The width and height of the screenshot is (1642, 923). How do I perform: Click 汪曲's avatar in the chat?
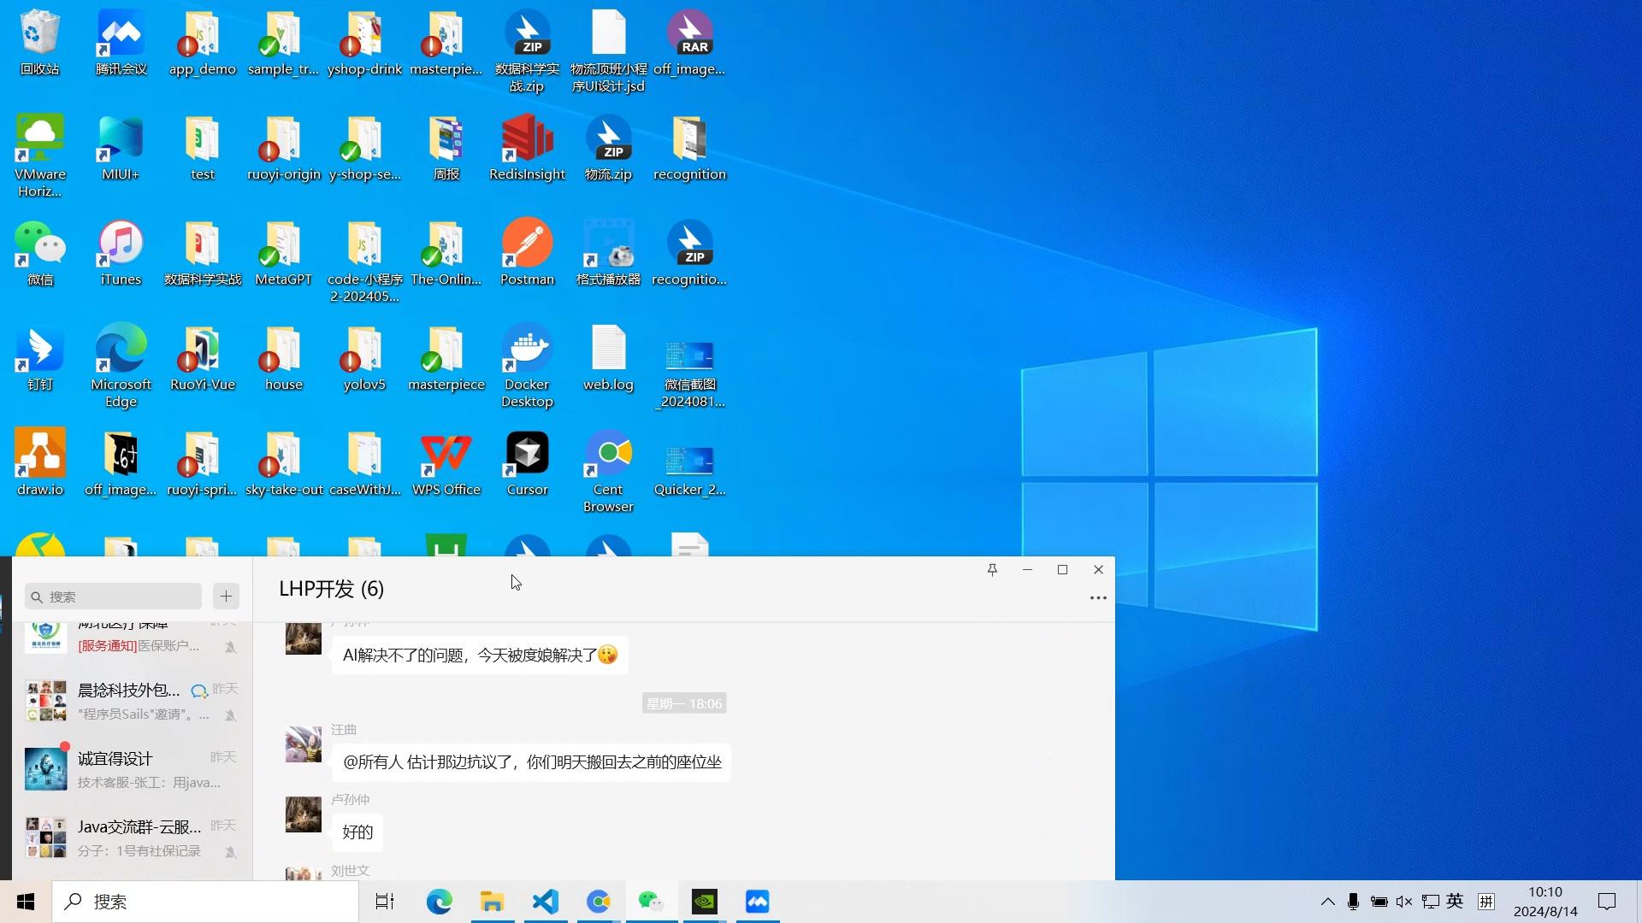(303, 744)
